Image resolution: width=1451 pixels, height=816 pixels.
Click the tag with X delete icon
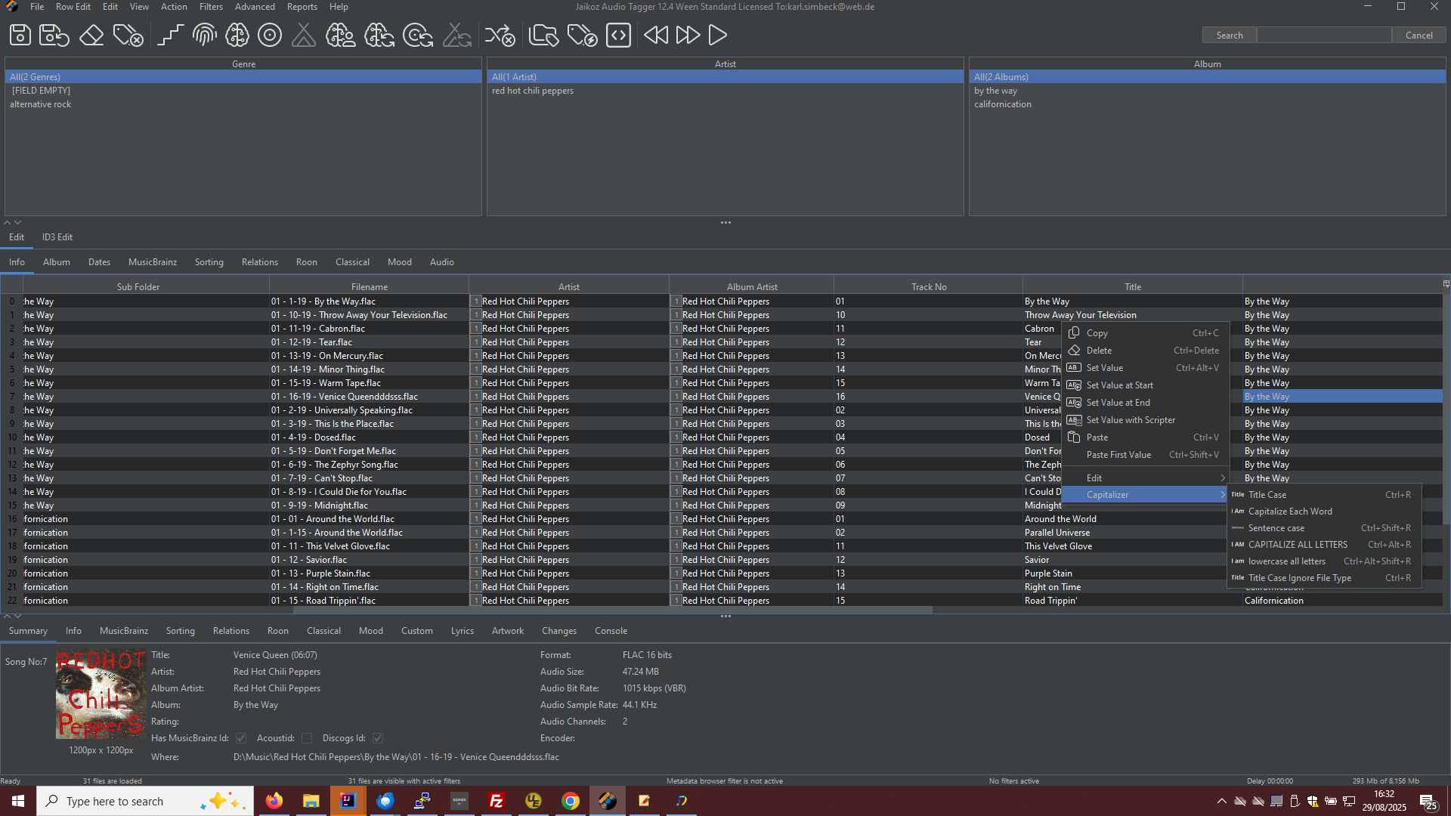point(128,36)
